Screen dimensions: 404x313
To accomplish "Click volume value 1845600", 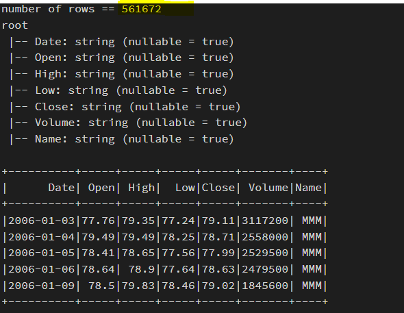I will pos(265,286).
